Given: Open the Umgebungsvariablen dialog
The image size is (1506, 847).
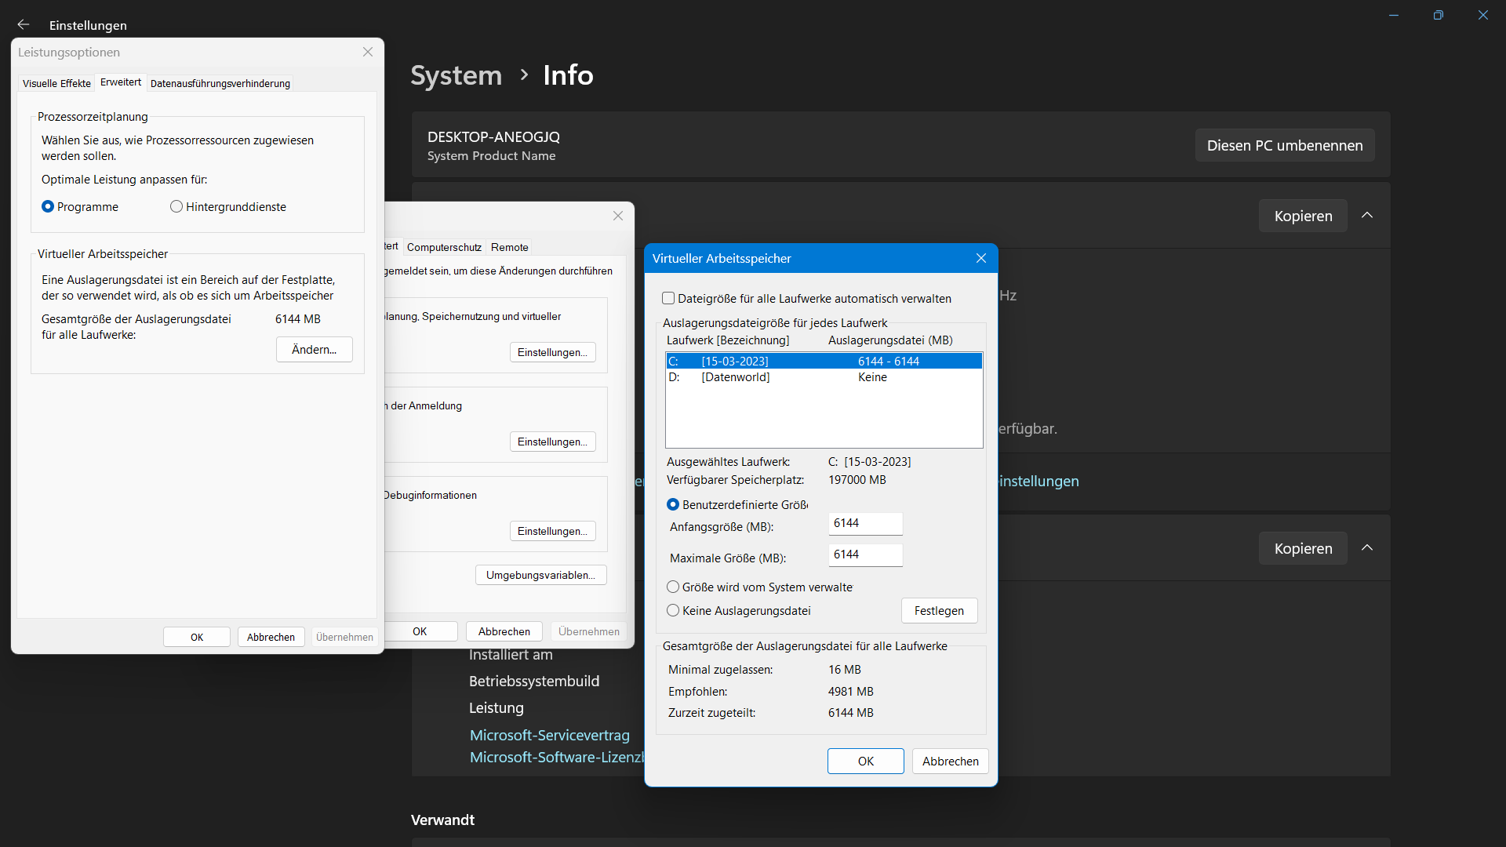Looking at the screenshot, I should (540, 575).
